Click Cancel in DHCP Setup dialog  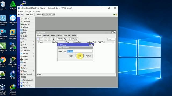click(x=88, y=56)
